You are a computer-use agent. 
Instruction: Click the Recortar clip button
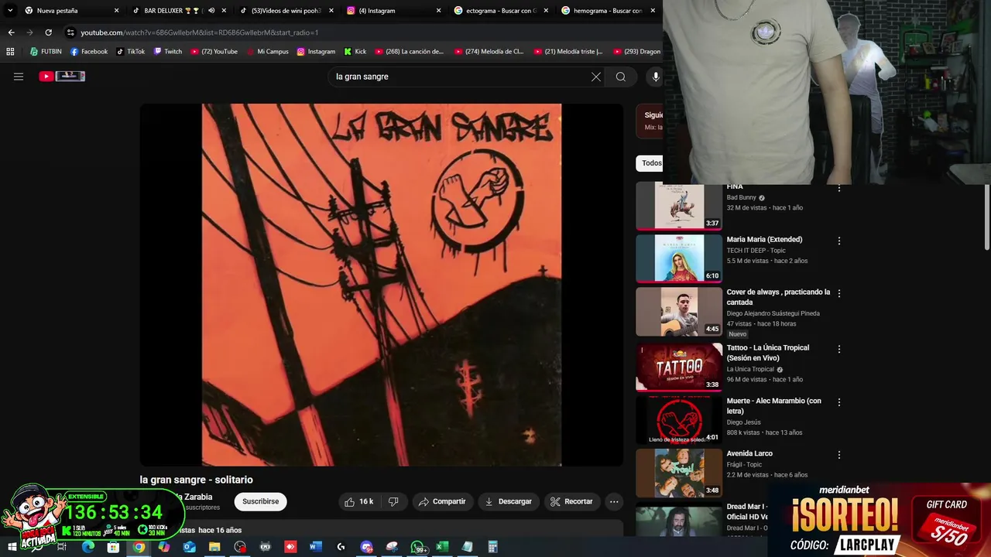(571, 501)
